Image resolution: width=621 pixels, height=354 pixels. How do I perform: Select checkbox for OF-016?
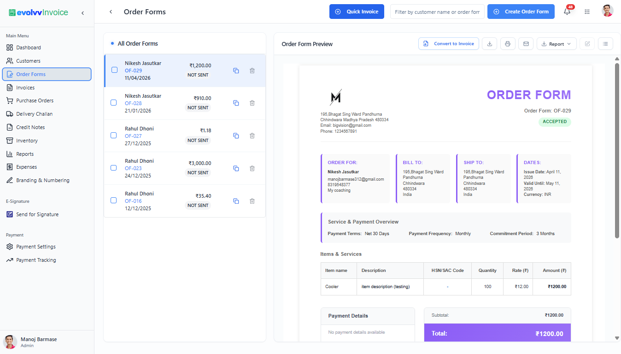(x=114, y=200)
